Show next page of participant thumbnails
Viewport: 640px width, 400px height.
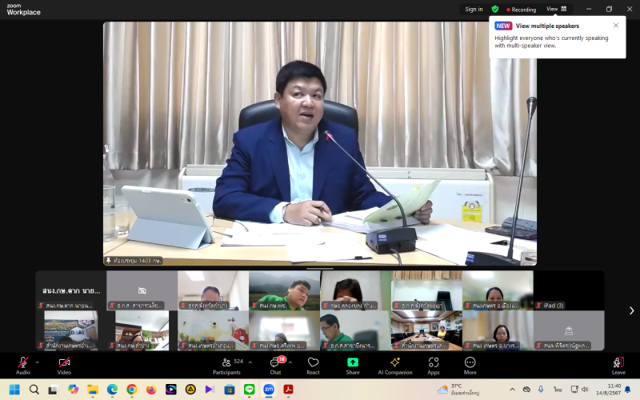(631, 310)
